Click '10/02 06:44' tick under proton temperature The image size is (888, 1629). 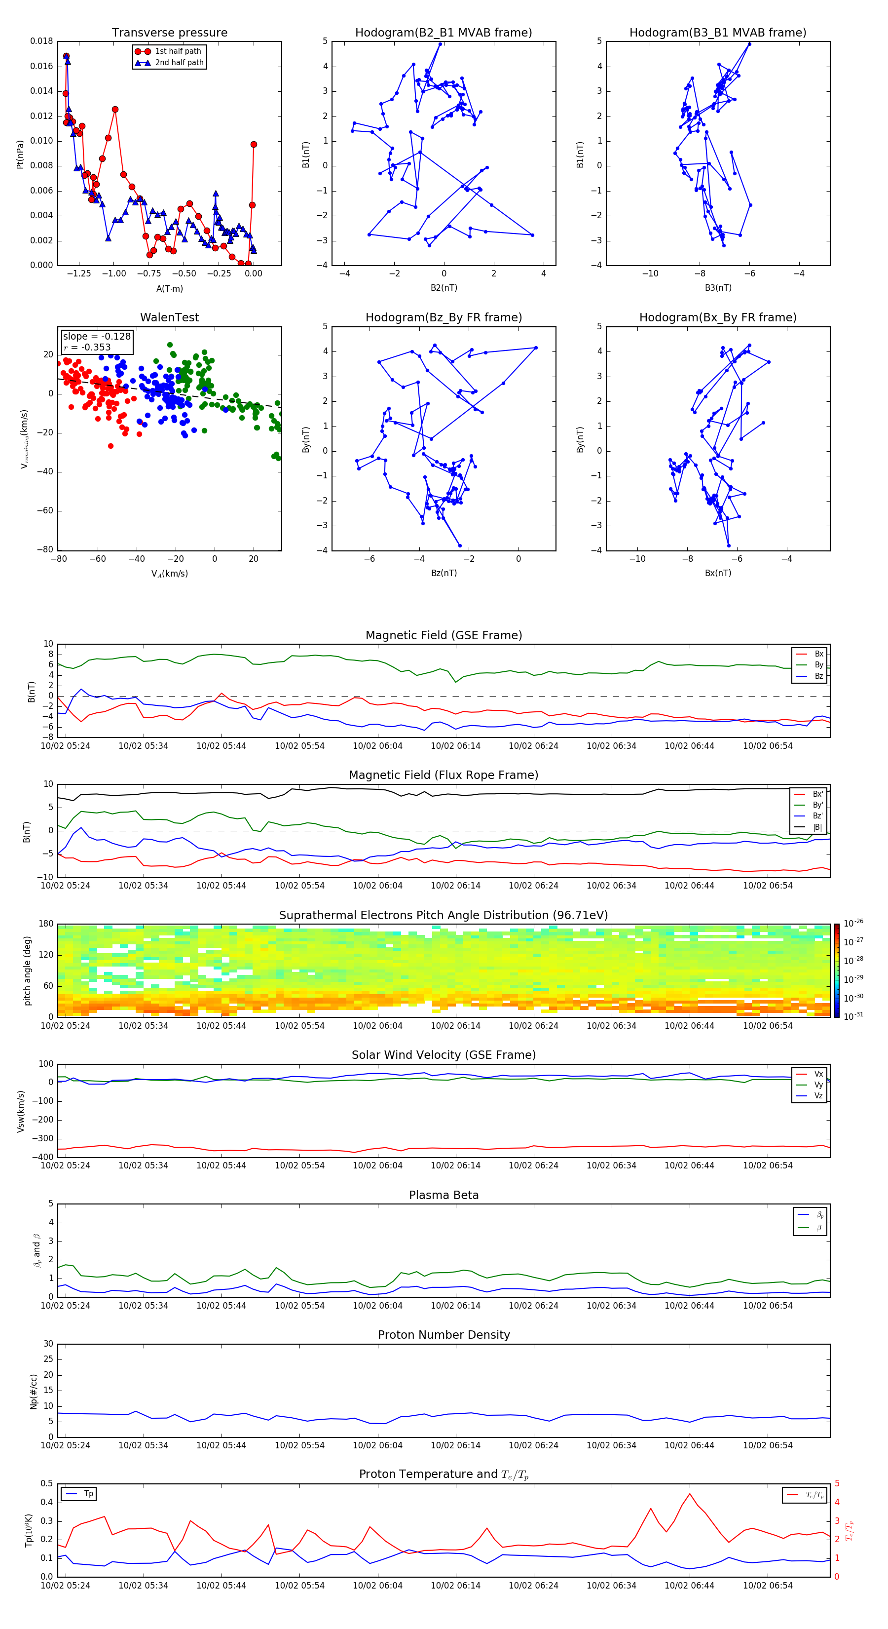690,1586
